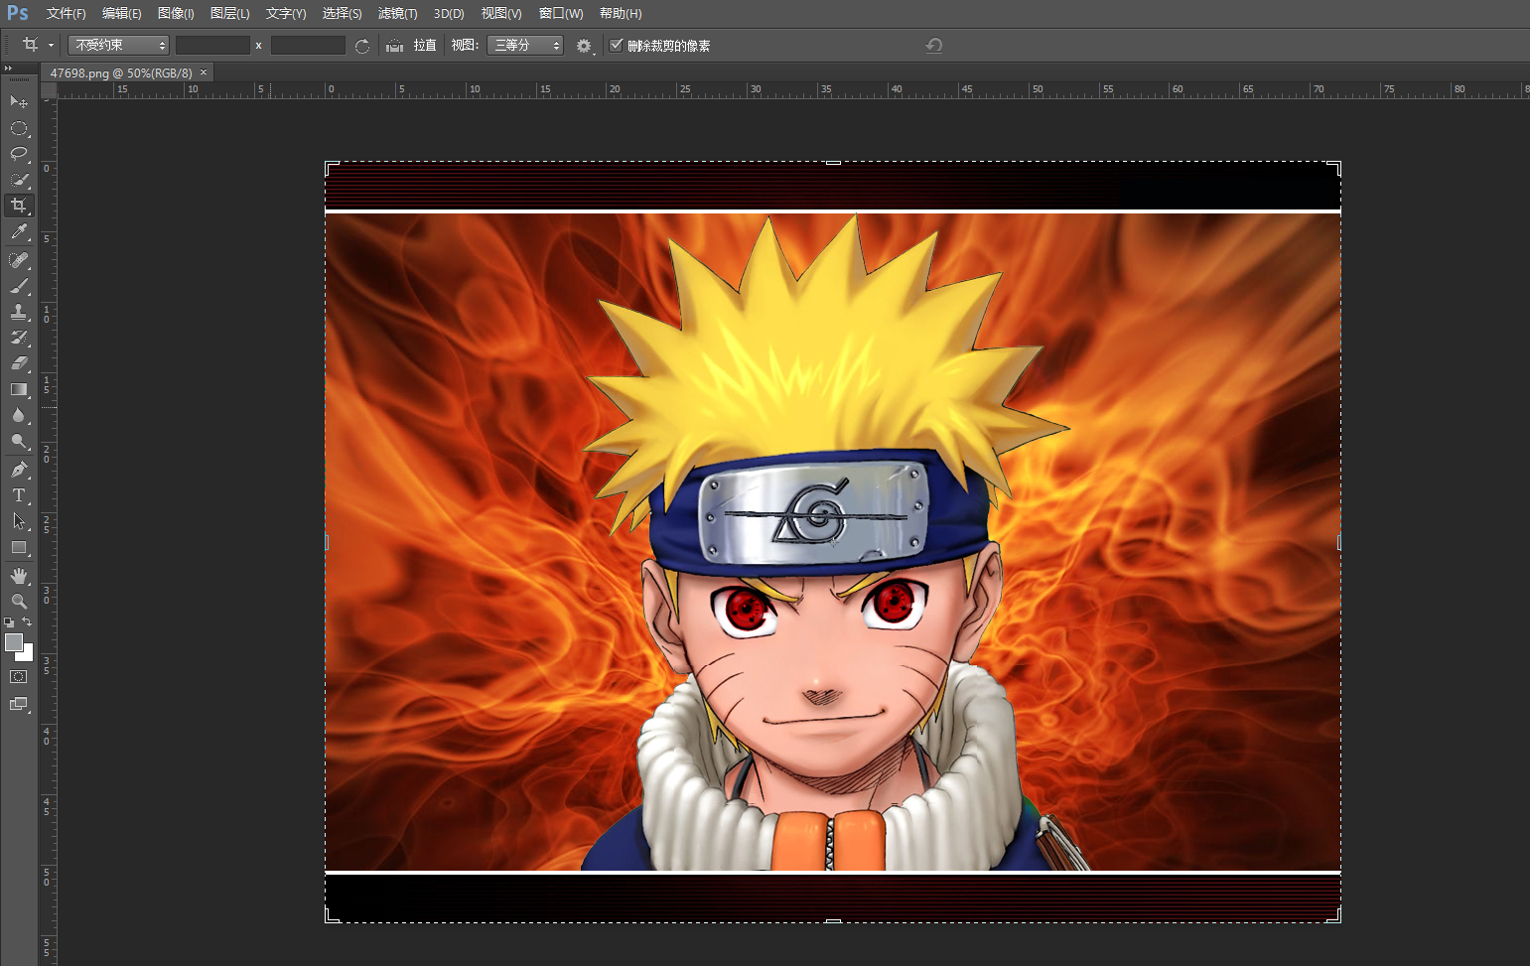The height and width of the screenshot is (966, 1530).
Task: Reset the crop box using the undo arrow
Action: [x=933, y=46]
